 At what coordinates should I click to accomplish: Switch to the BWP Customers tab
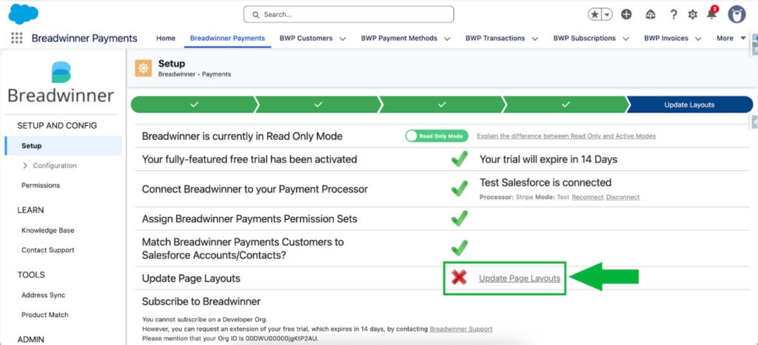coord(306,38)
